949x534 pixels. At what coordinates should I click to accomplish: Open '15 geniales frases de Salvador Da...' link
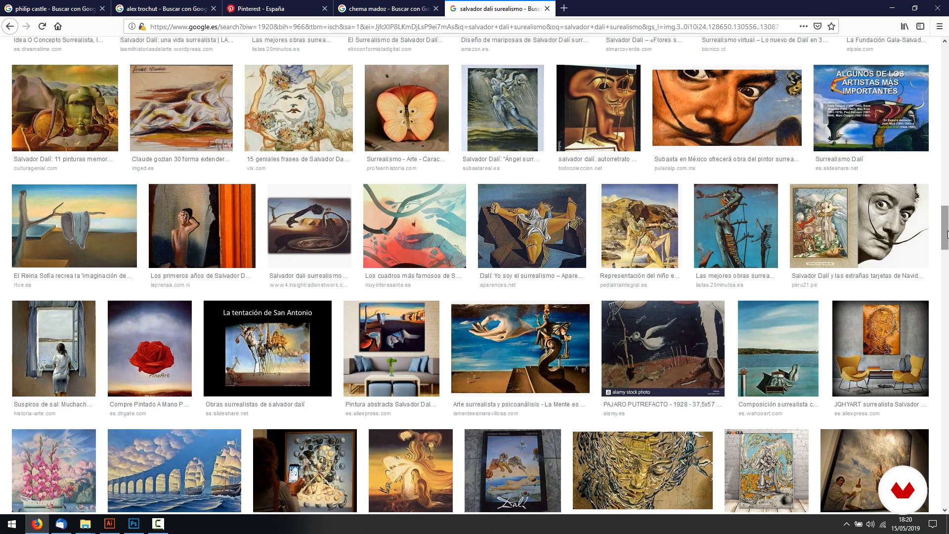[x=298, y=159]
